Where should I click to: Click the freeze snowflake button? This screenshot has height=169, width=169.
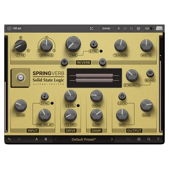(64, 62)
